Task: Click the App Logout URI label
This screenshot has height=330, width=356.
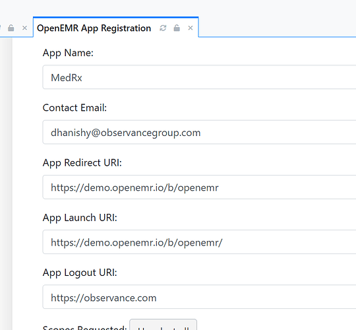Action: click(80, 273)
